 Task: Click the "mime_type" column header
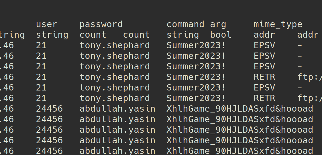tap(278, 24)
